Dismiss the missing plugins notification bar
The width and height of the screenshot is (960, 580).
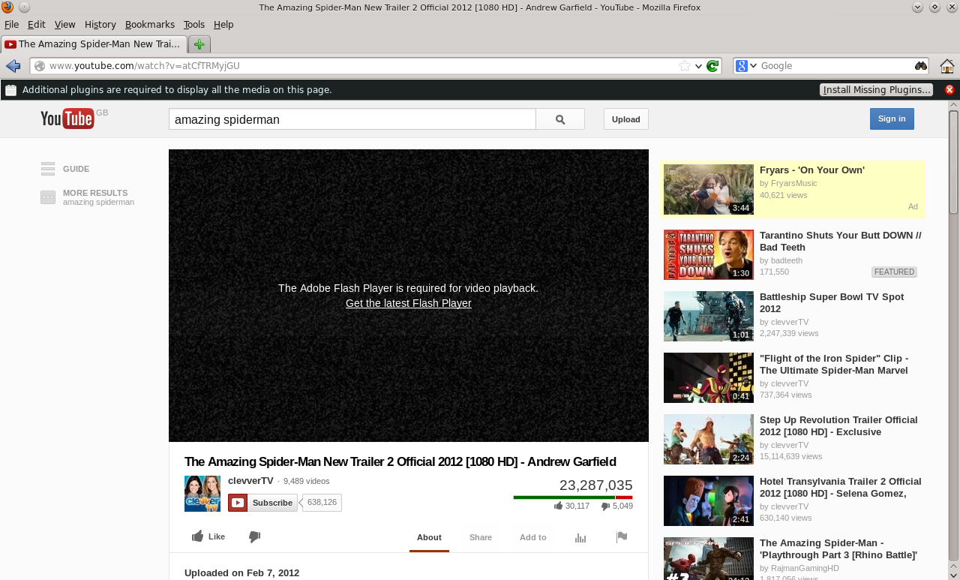(x=949, y=90)
